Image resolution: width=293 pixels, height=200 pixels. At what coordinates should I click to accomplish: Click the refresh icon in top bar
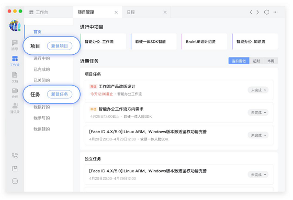(266, 12)
